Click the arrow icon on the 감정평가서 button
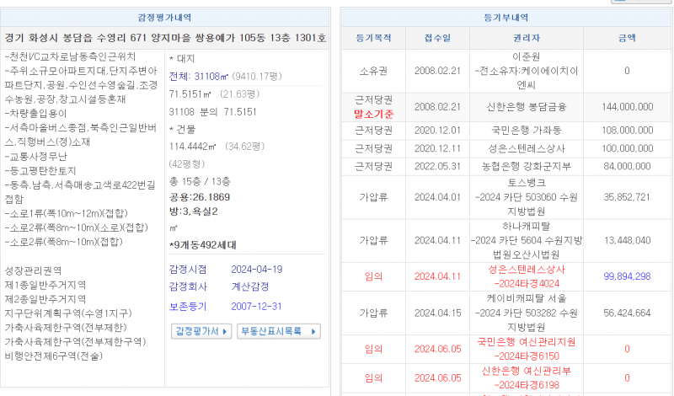 coord(227,332)
